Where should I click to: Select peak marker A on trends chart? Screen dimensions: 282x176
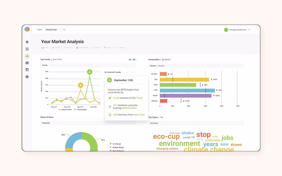click(x=89, y=72)
